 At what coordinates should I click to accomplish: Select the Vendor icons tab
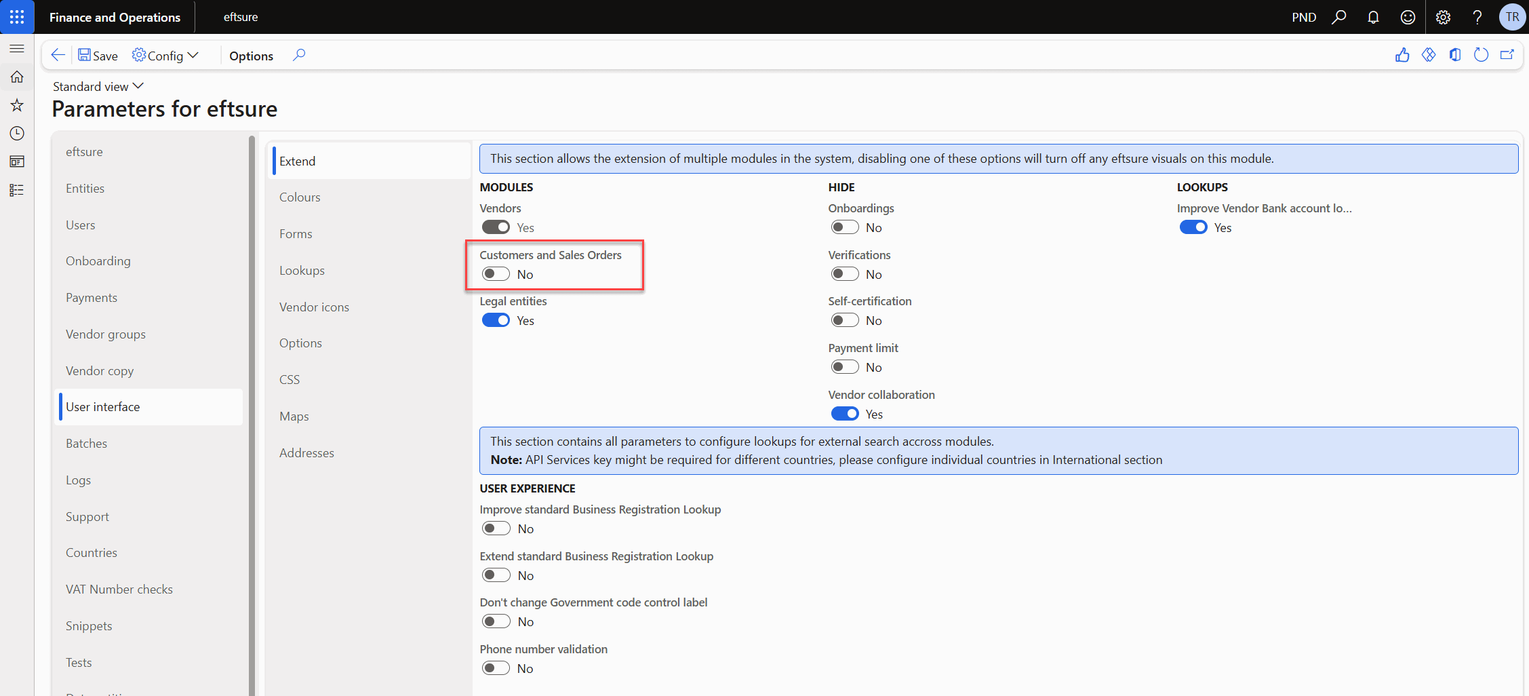click(x=370, y=307)
